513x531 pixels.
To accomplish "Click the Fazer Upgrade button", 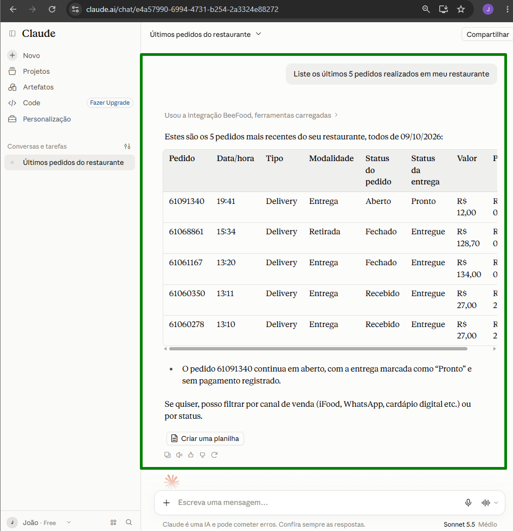I will coord(110,103).
